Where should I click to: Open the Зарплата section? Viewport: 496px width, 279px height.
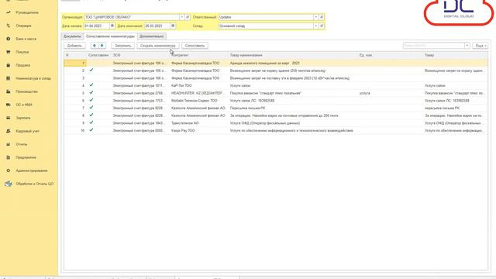(x=23, y=118)
